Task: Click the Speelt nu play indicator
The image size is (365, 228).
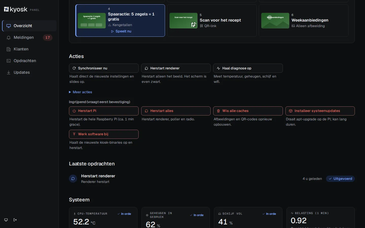Action: point(121,31)
